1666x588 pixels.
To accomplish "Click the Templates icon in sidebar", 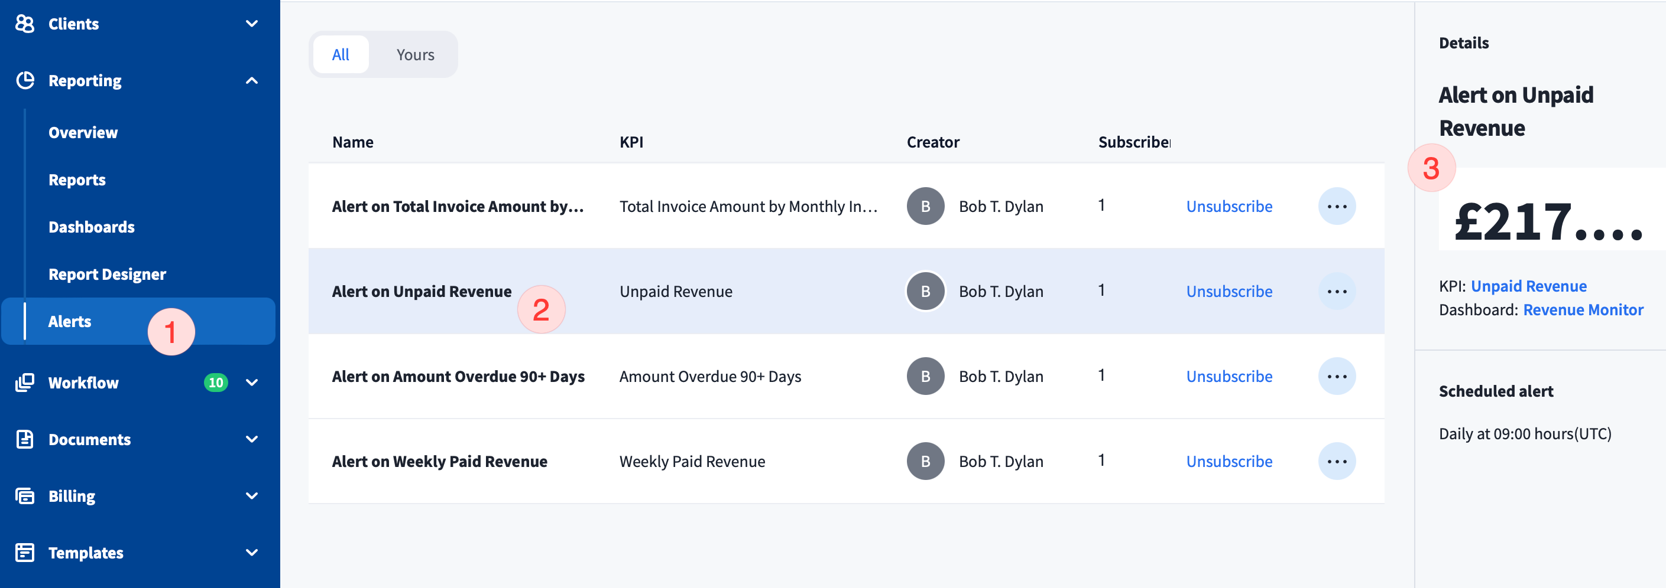I will [25, 553].
